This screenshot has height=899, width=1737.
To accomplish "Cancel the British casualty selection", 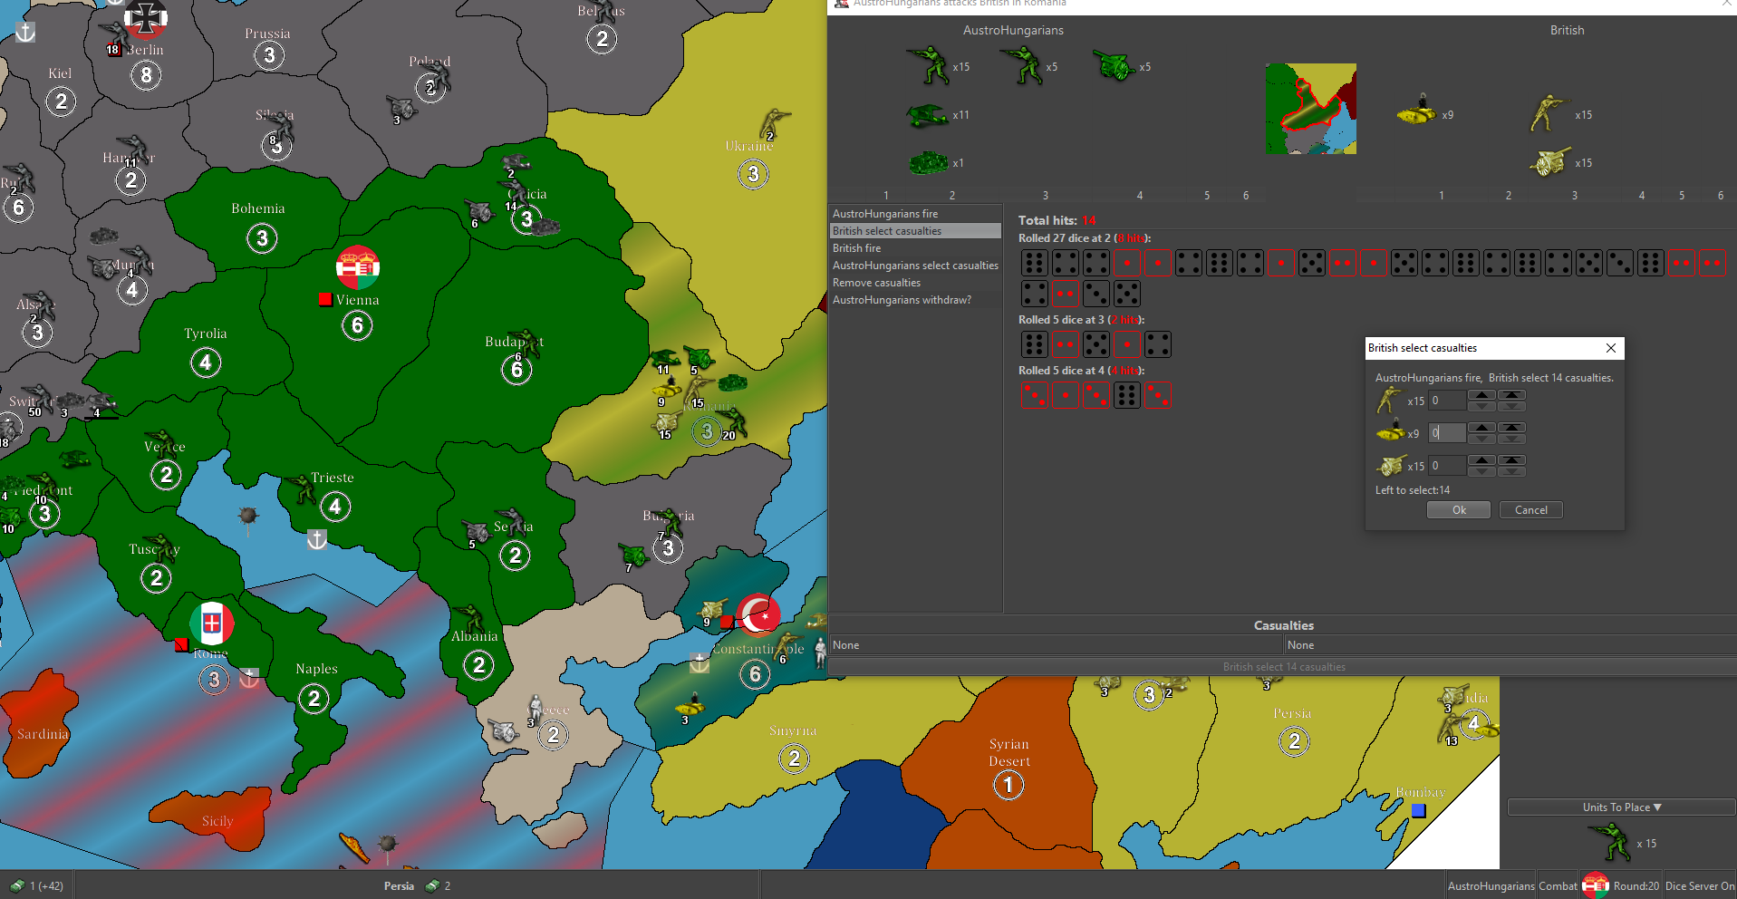I will [1530, 510].
